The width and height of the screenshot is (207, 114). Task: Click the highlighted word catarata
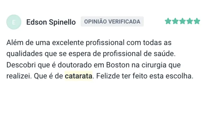pos(78,76)
